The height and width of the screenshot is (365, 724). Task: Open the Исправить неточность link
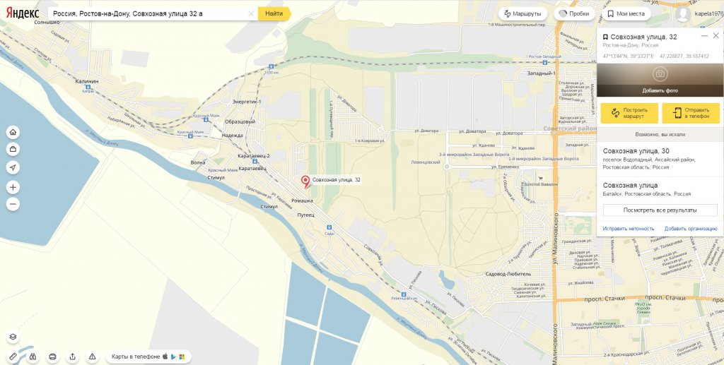(x=629, y=229)
